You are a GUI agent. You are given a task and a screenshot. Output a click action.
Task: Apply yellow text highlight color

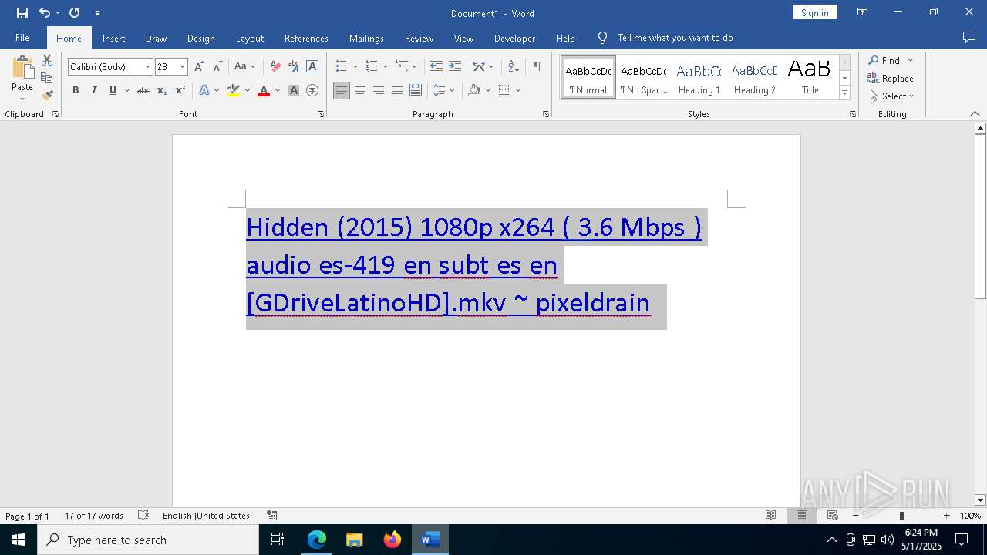coord(234,90)
